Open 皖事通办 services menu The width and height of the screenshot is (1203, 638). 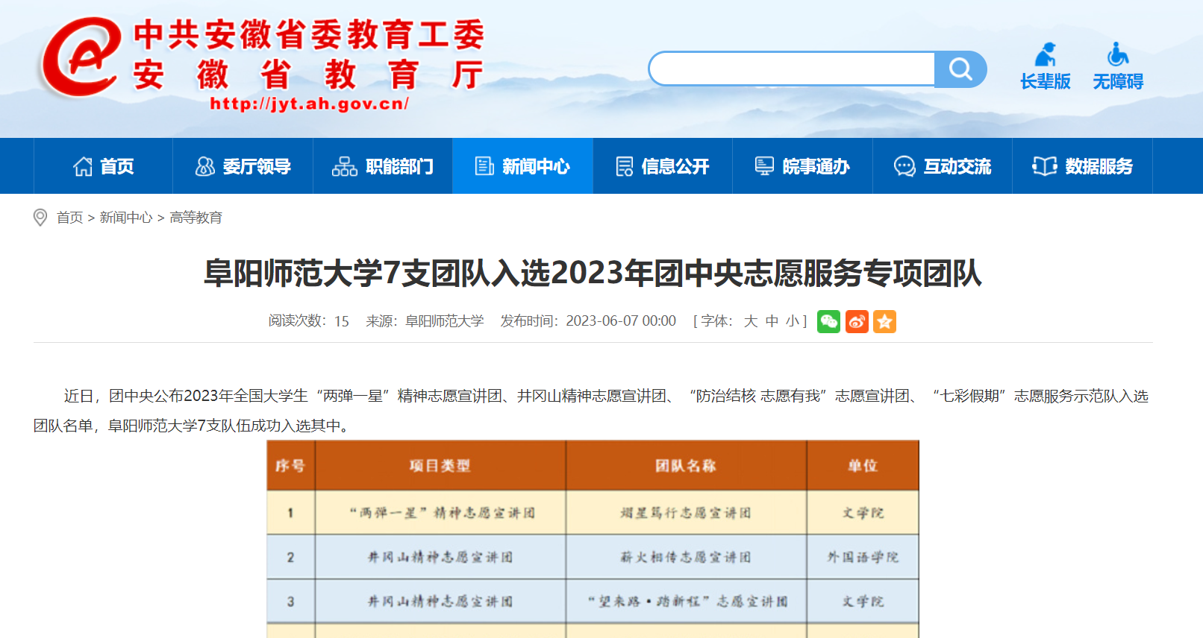(x=802, y=166)
